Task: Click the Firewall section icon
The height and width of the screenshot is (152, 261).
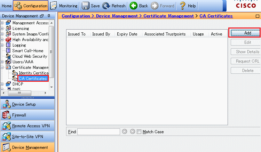Action: click(x=7, y=115)
